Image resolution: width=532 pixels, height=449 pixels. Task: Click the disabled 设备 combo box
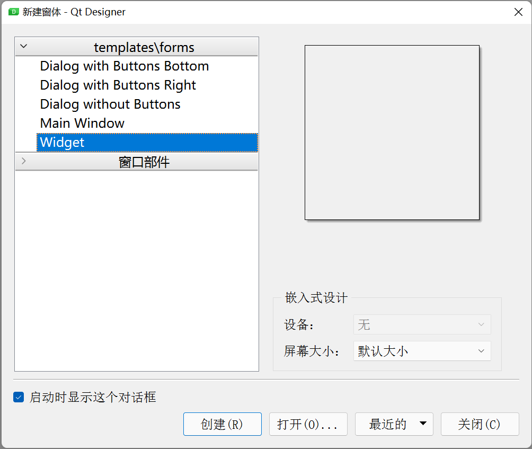coord(422,324)
